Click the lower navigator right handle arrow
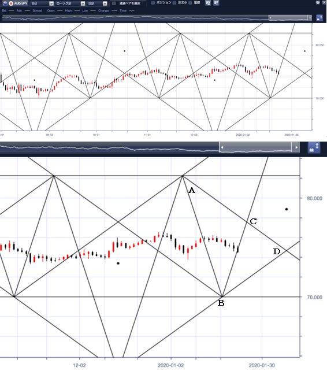327x371 pixels. click(x=296, y=147)
